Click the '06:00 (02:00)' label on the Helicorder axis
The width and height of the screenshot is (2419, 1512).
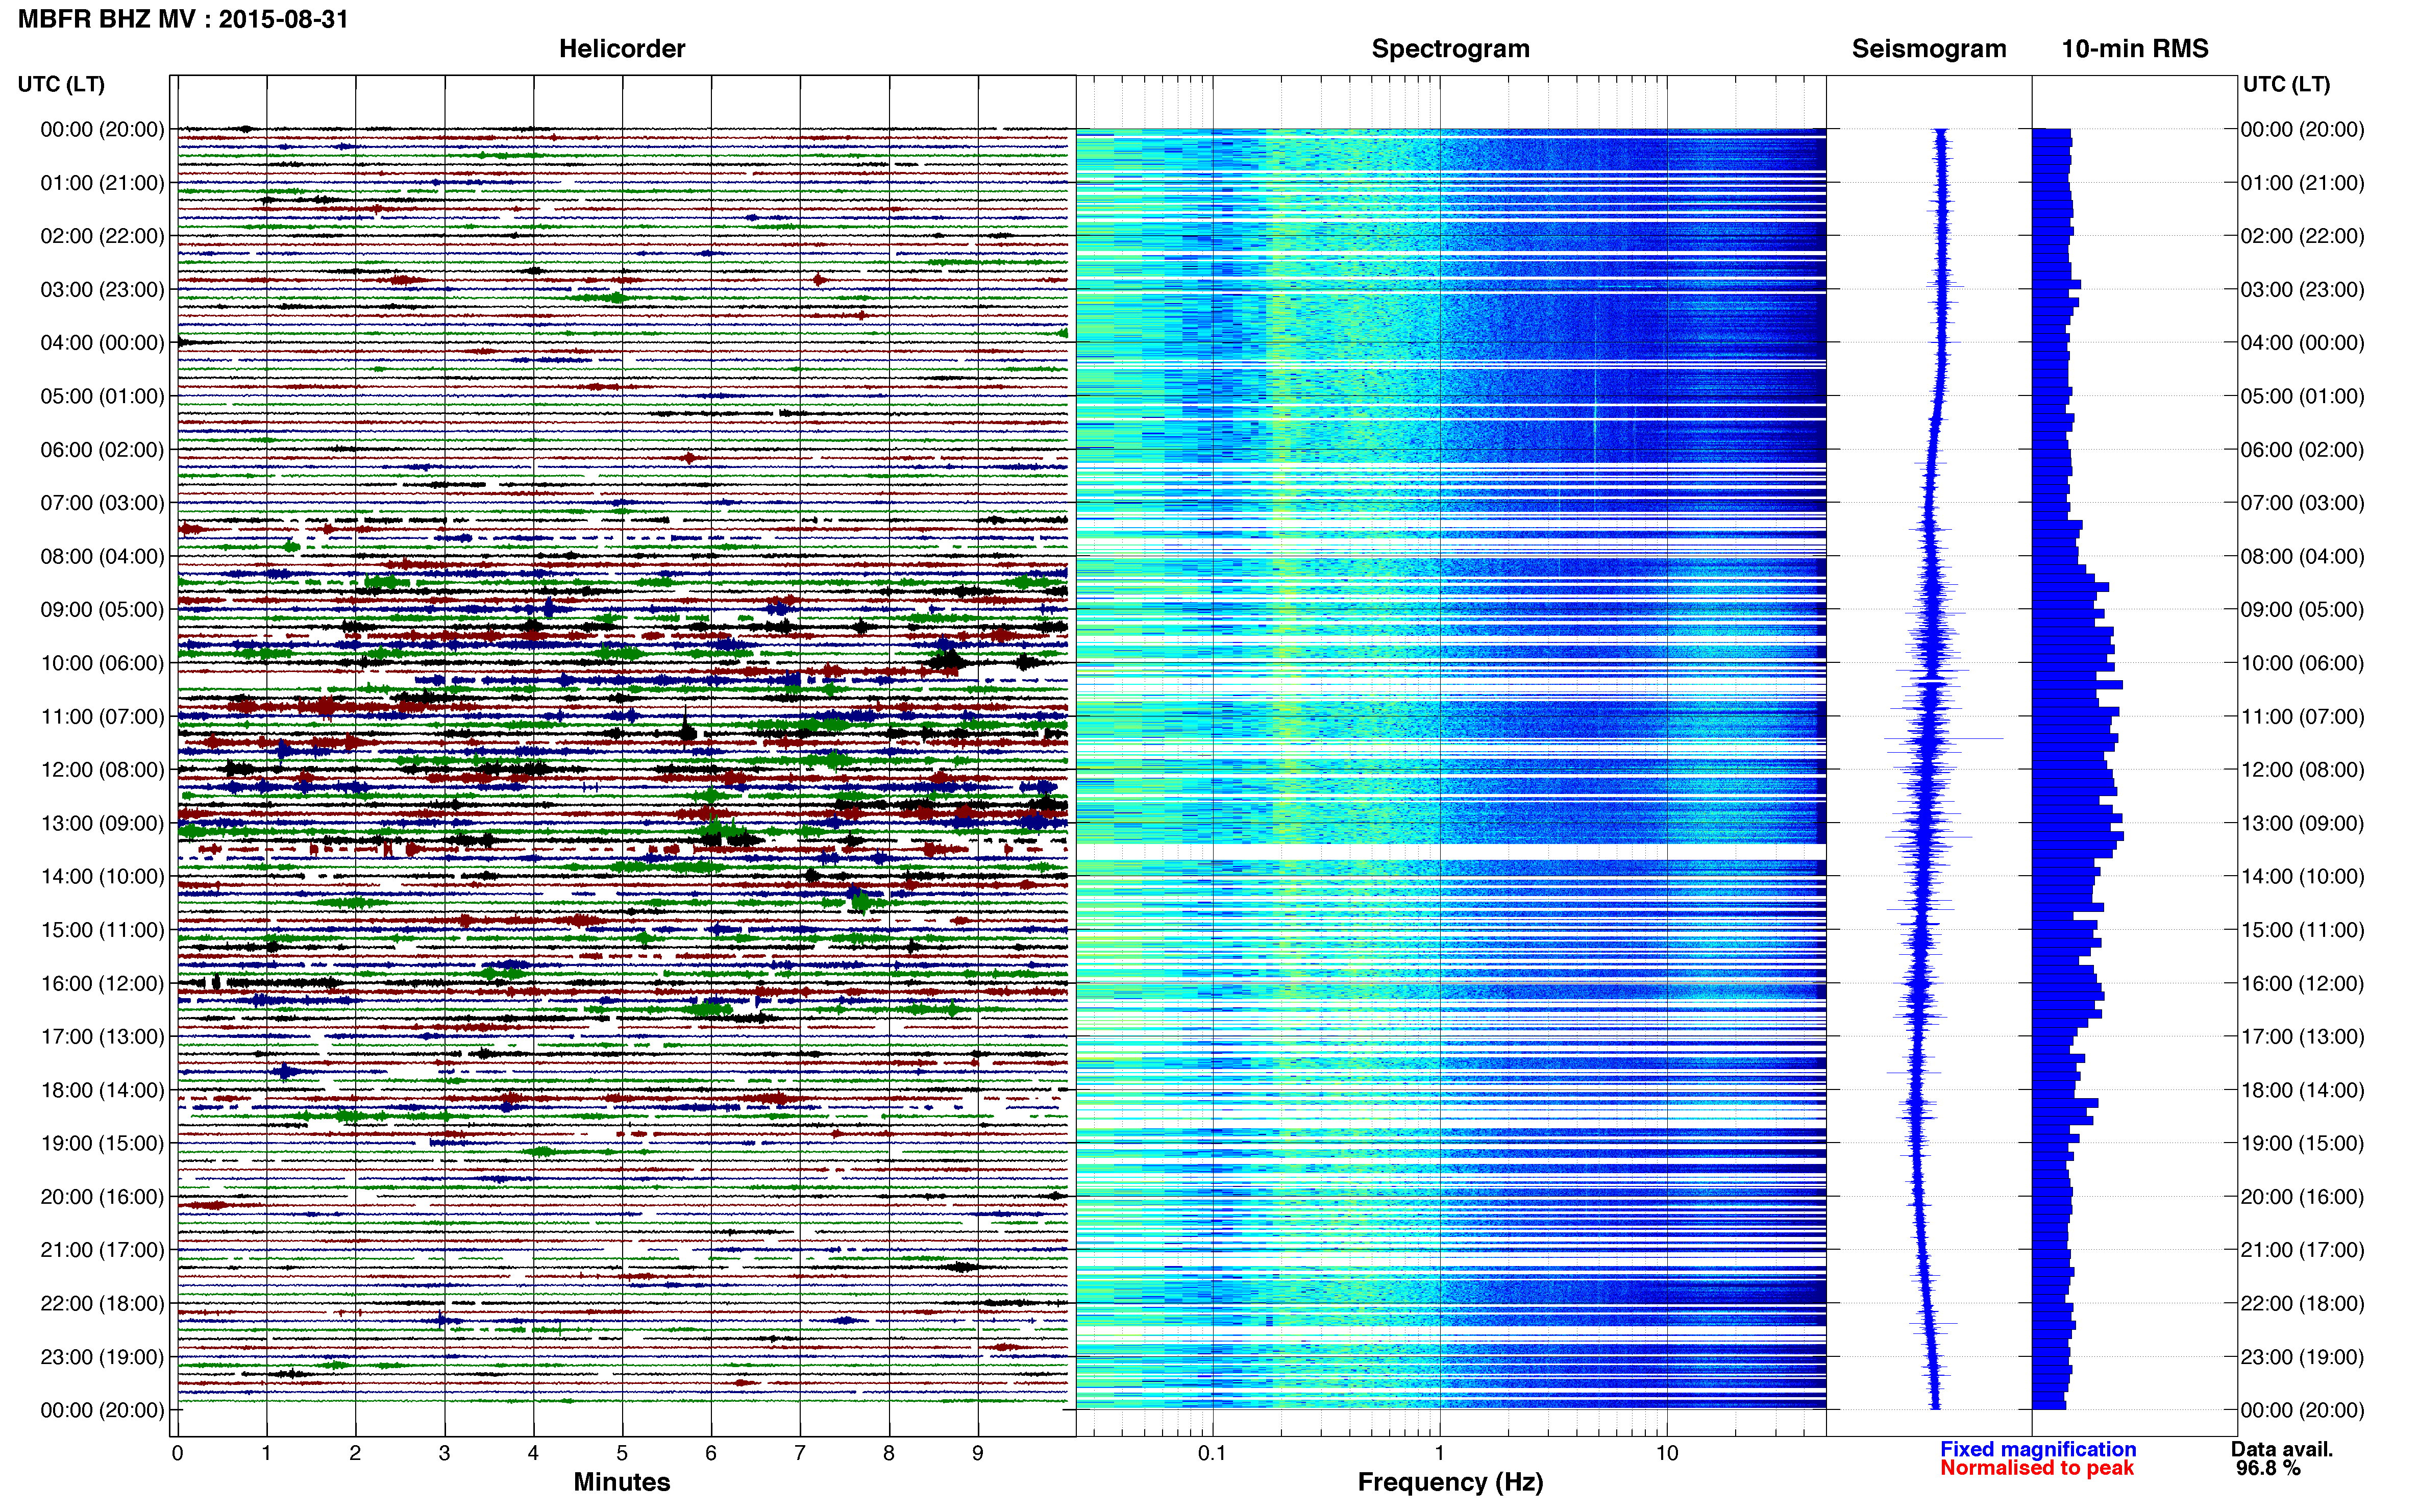[x=102, y=450]
